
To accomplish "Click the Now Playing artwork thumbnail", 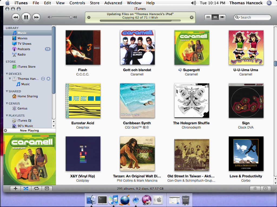I will pos(29,159).
